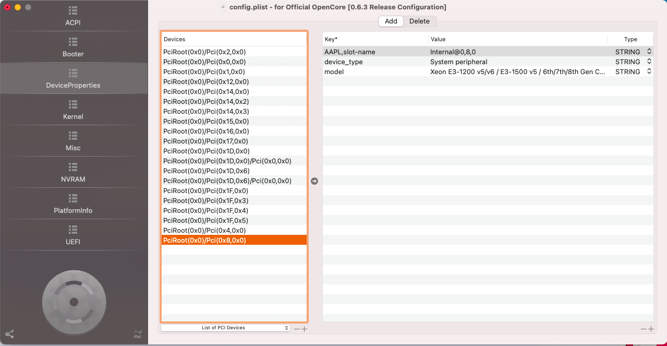The height and width of the screenshot is (346, 667).
Task: Click the Devices column header
Action: point(234,39)
